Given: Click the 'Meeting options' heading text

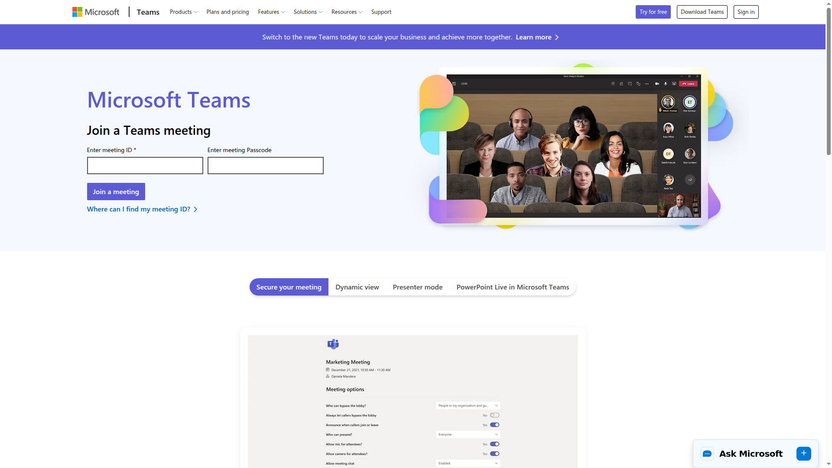Looking at the screenshot, I should (345, 390).
